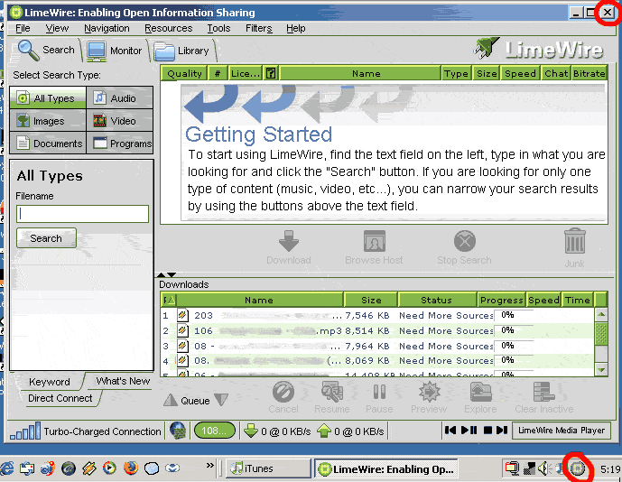Viewport: 622px width, 482px height.
Task: Expand downloads pane with down arrow
Action: [x=172, y=274]
